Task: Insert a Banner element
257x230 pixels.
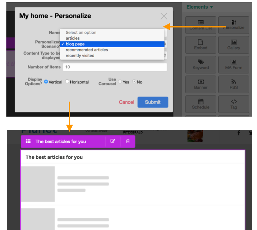Action: point(200,84)
